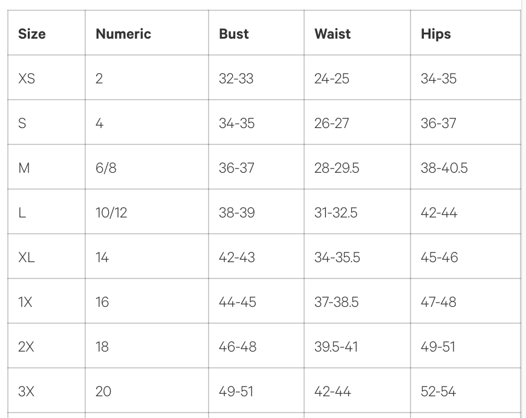This screenshot has width=526, height=418.
Task: Click the 52-54 hips measurement
Action: (x=439, y=391)
